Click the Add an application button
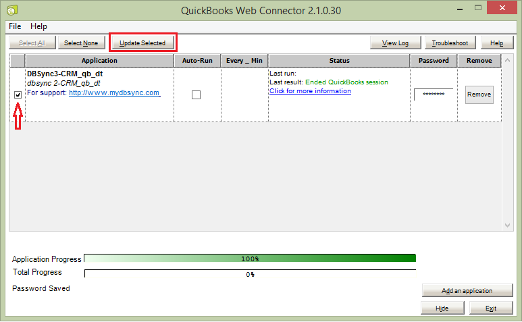 point(467,291)
